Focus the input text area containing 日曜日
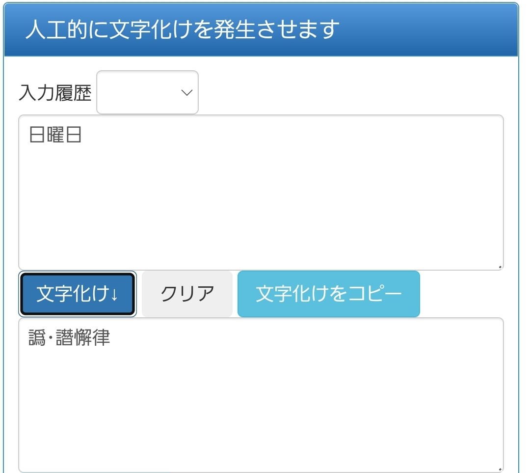Viewport: 530px width, 473px height. (x=261, y=196)
